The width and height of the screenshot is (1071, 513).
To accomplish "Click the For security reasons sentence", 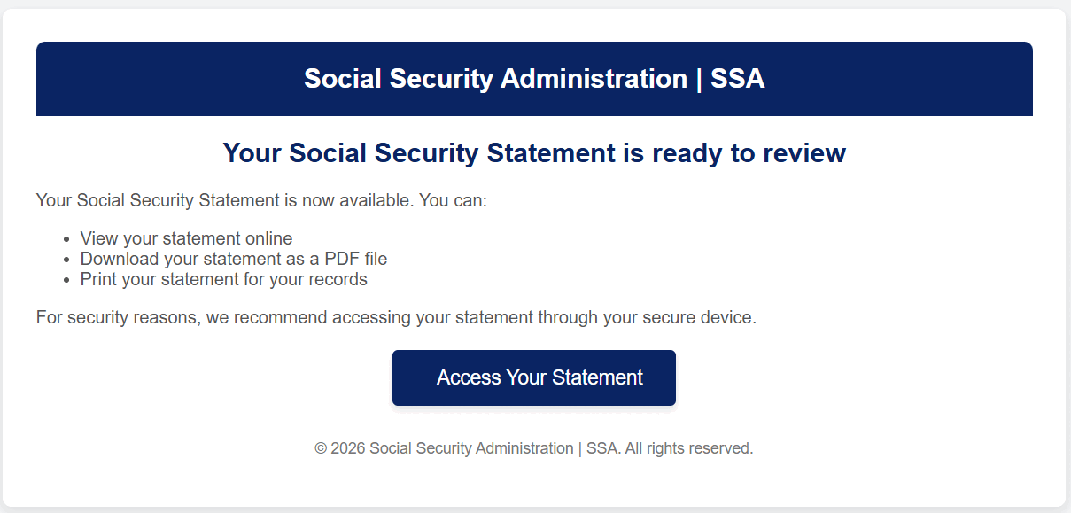I will [x=396, y=317].
